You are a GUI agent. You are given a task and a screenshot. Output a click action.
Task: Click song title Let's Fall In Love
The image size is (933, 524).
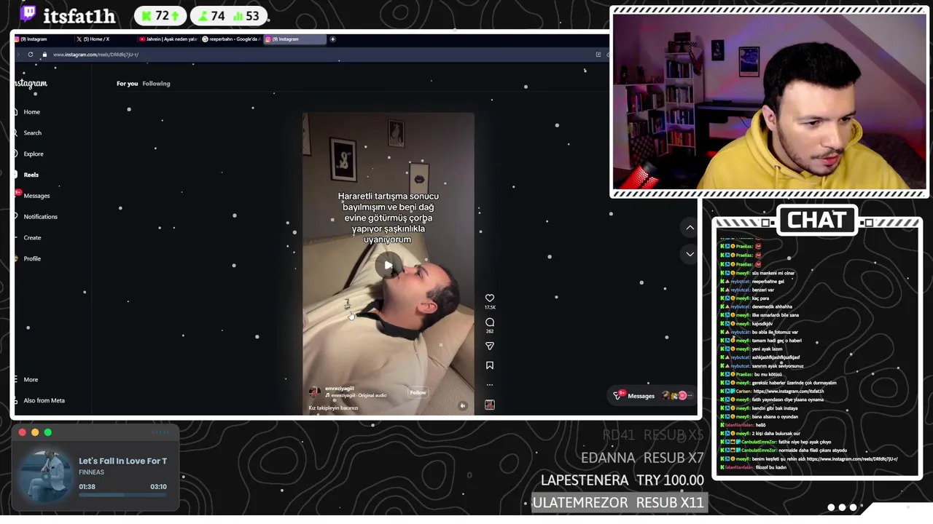[x=122, y=461]
